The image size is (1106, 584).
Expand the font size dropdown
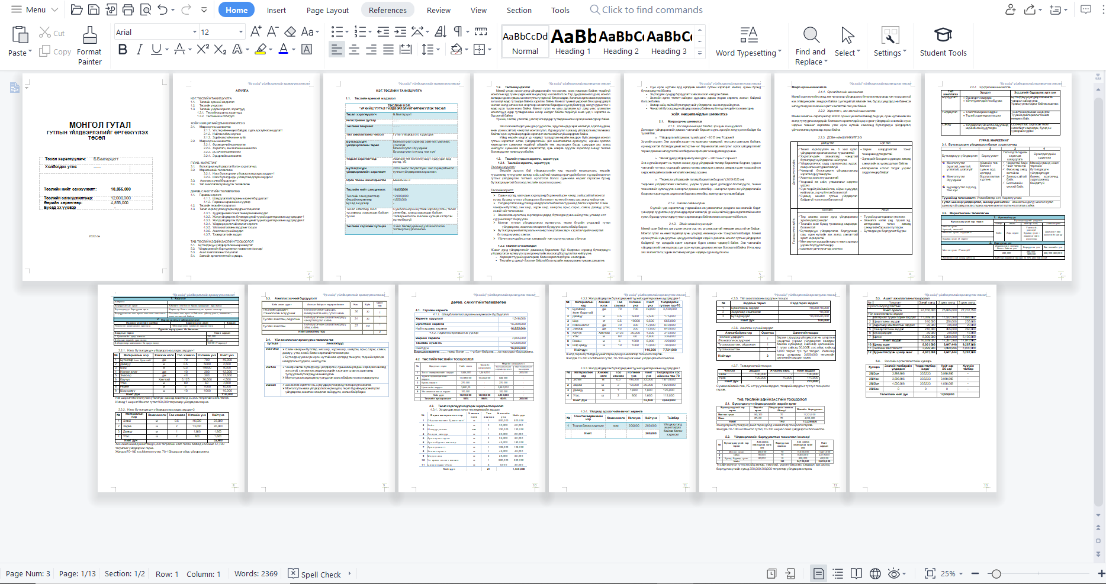(240, 32)
